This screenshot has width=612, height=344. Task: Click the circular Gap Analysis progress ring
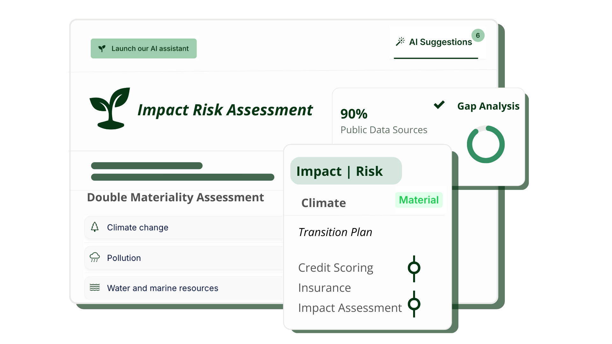pos(485,144)
